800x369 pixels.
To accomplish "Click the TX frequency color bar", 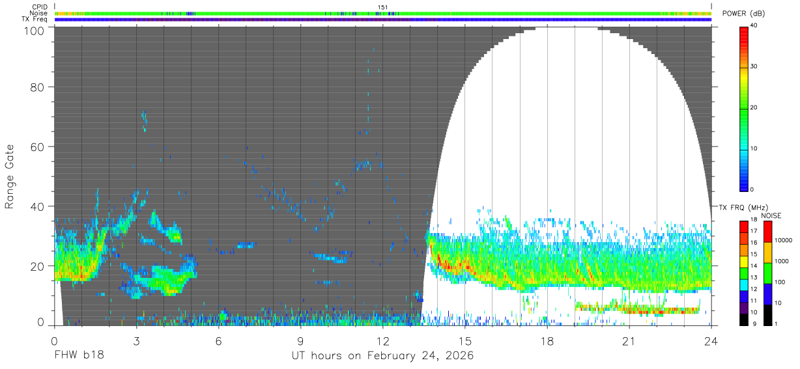I will pyautogui.click(x=745, y=273).
